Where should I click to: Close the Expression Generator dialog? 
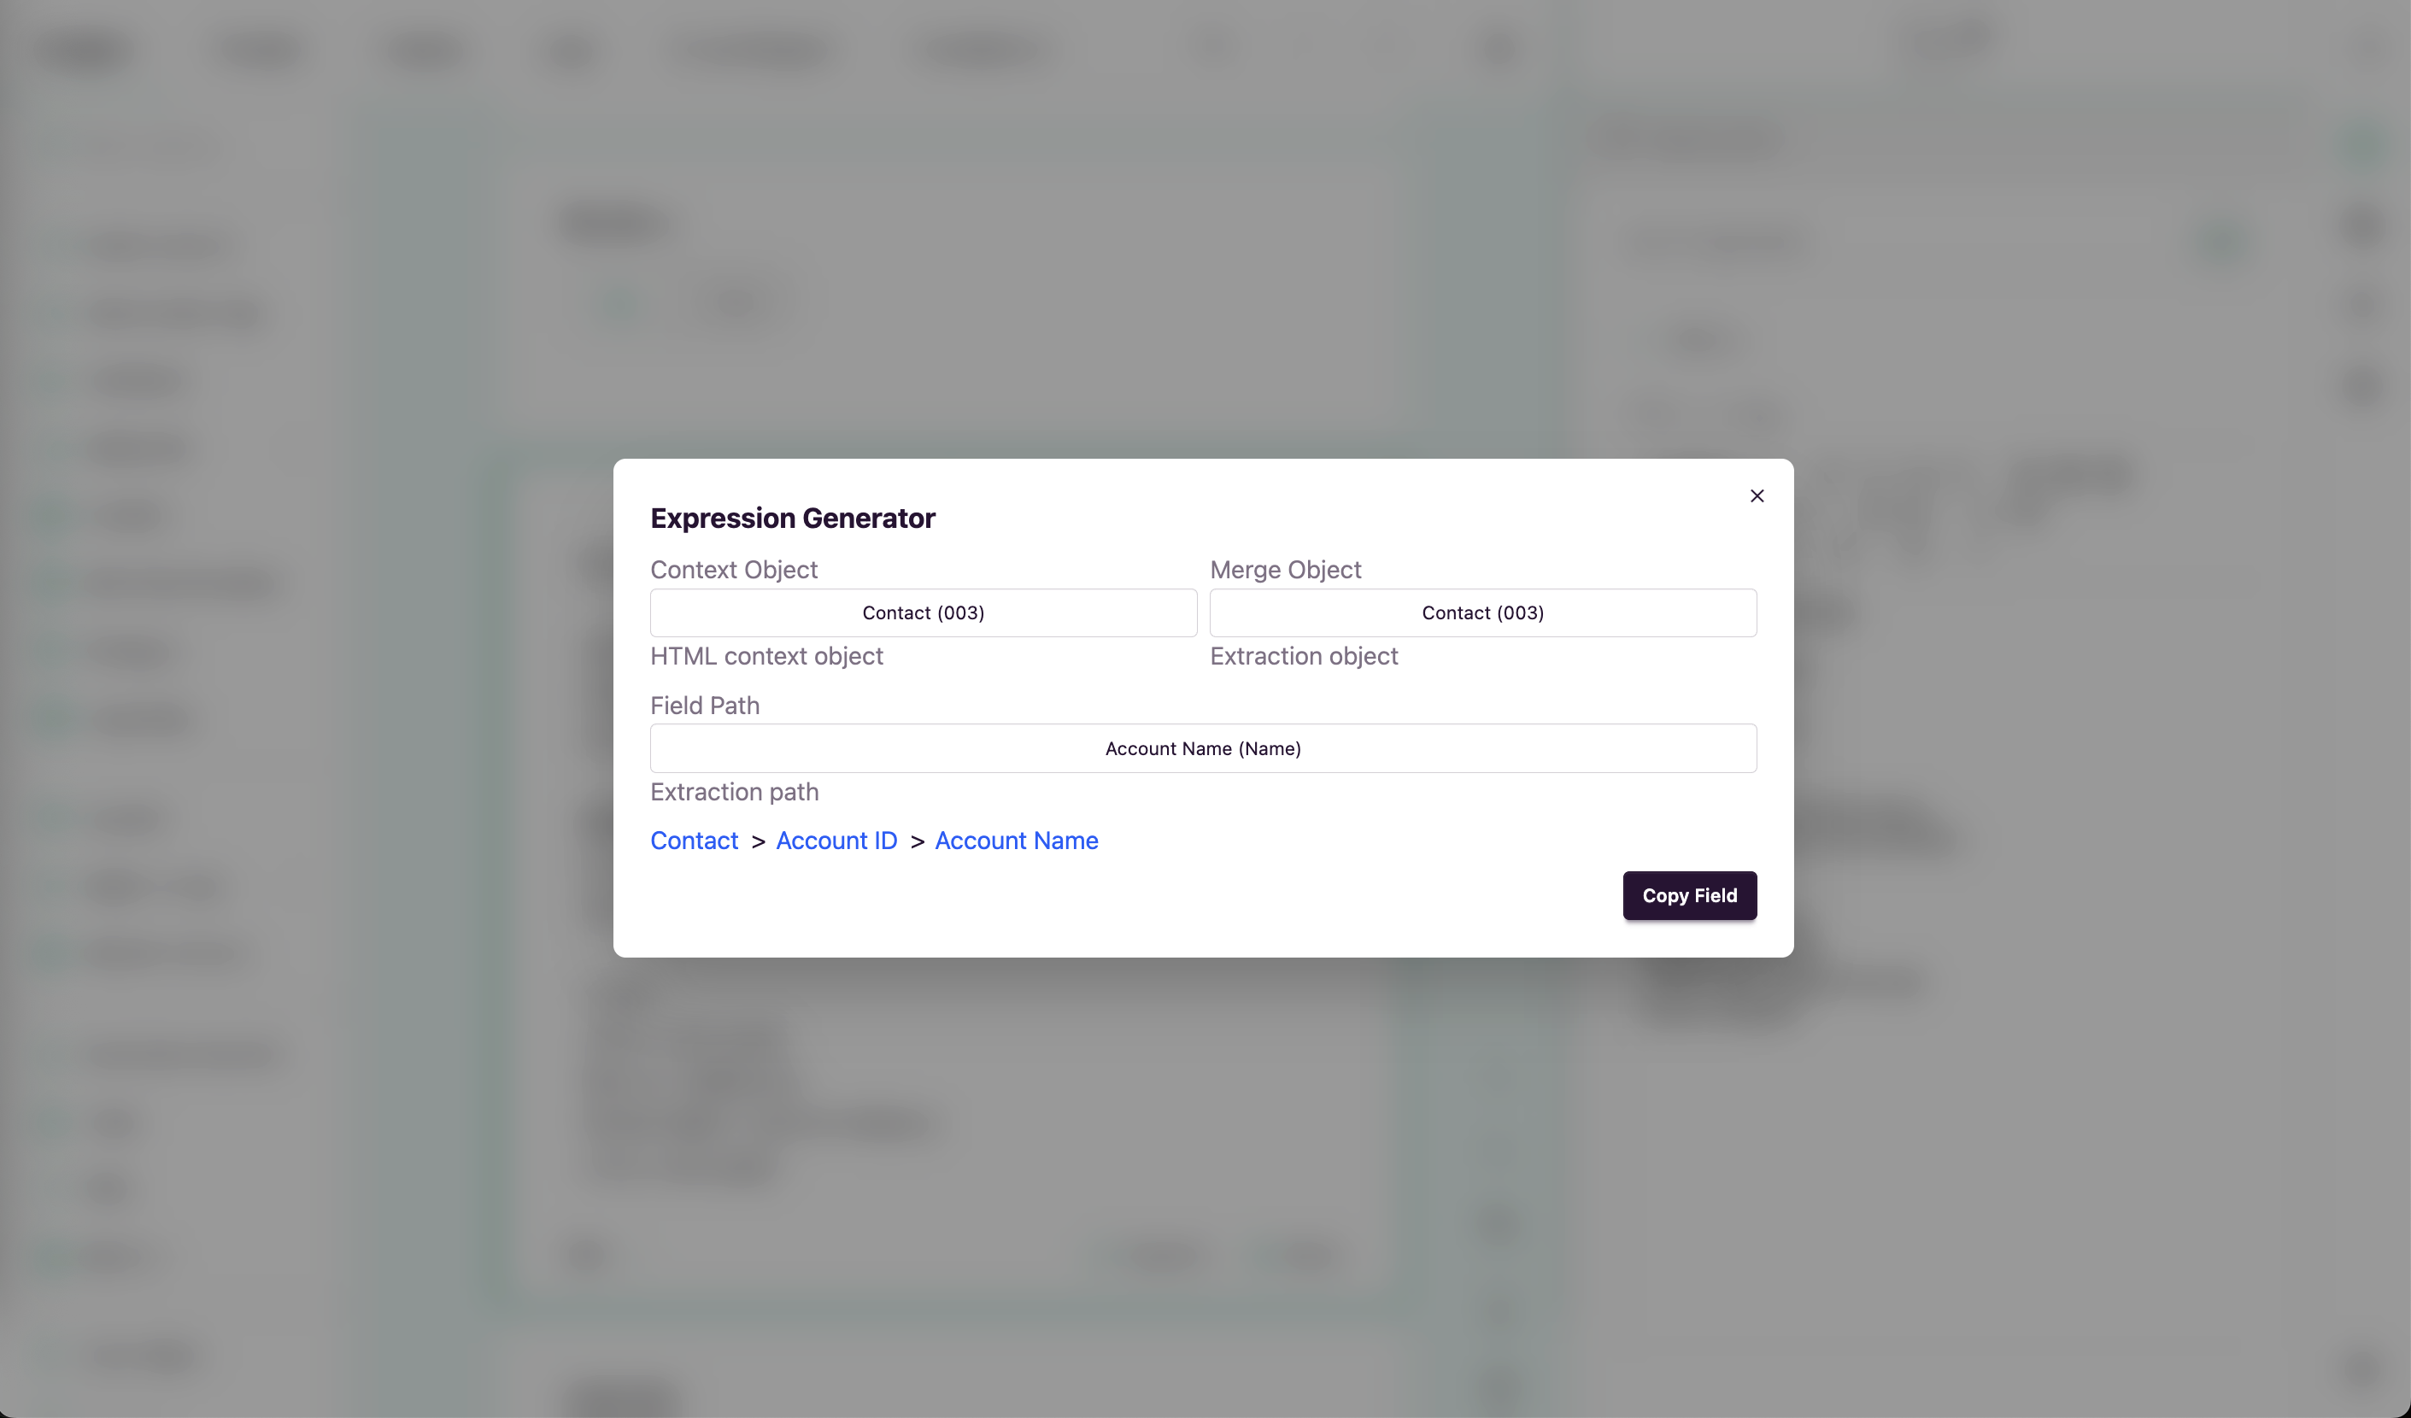tap(1757, 495)
